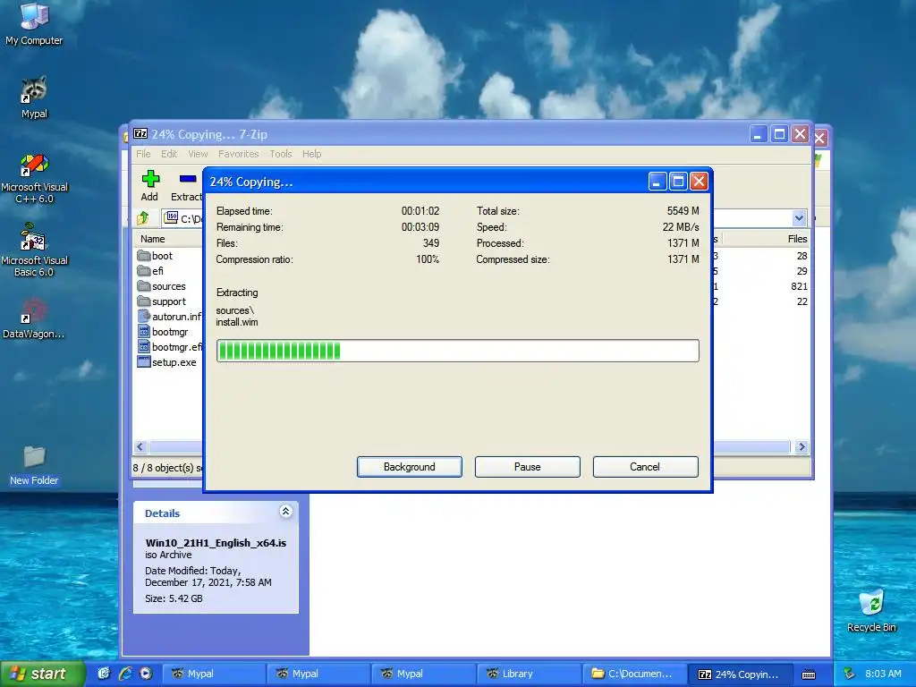This screenshot has width=916, height=687.
Task: Click the Show Desktop quick launch icon
Action: [x=104, y=674]
